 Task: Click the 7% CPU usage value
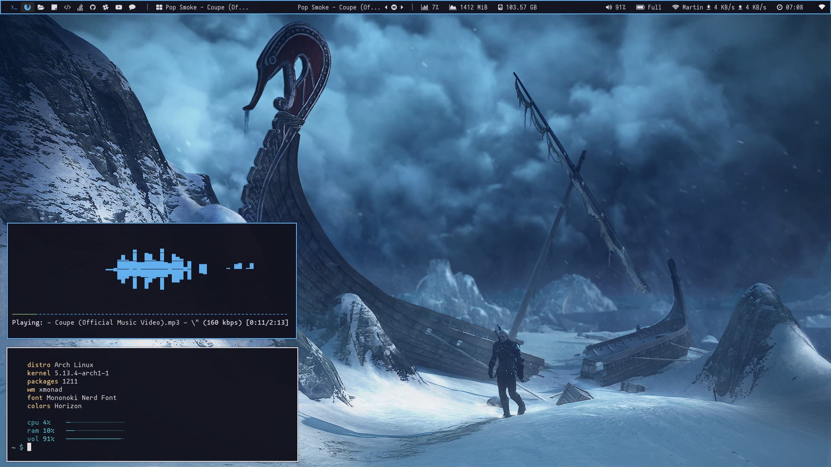tap(435, 7)
